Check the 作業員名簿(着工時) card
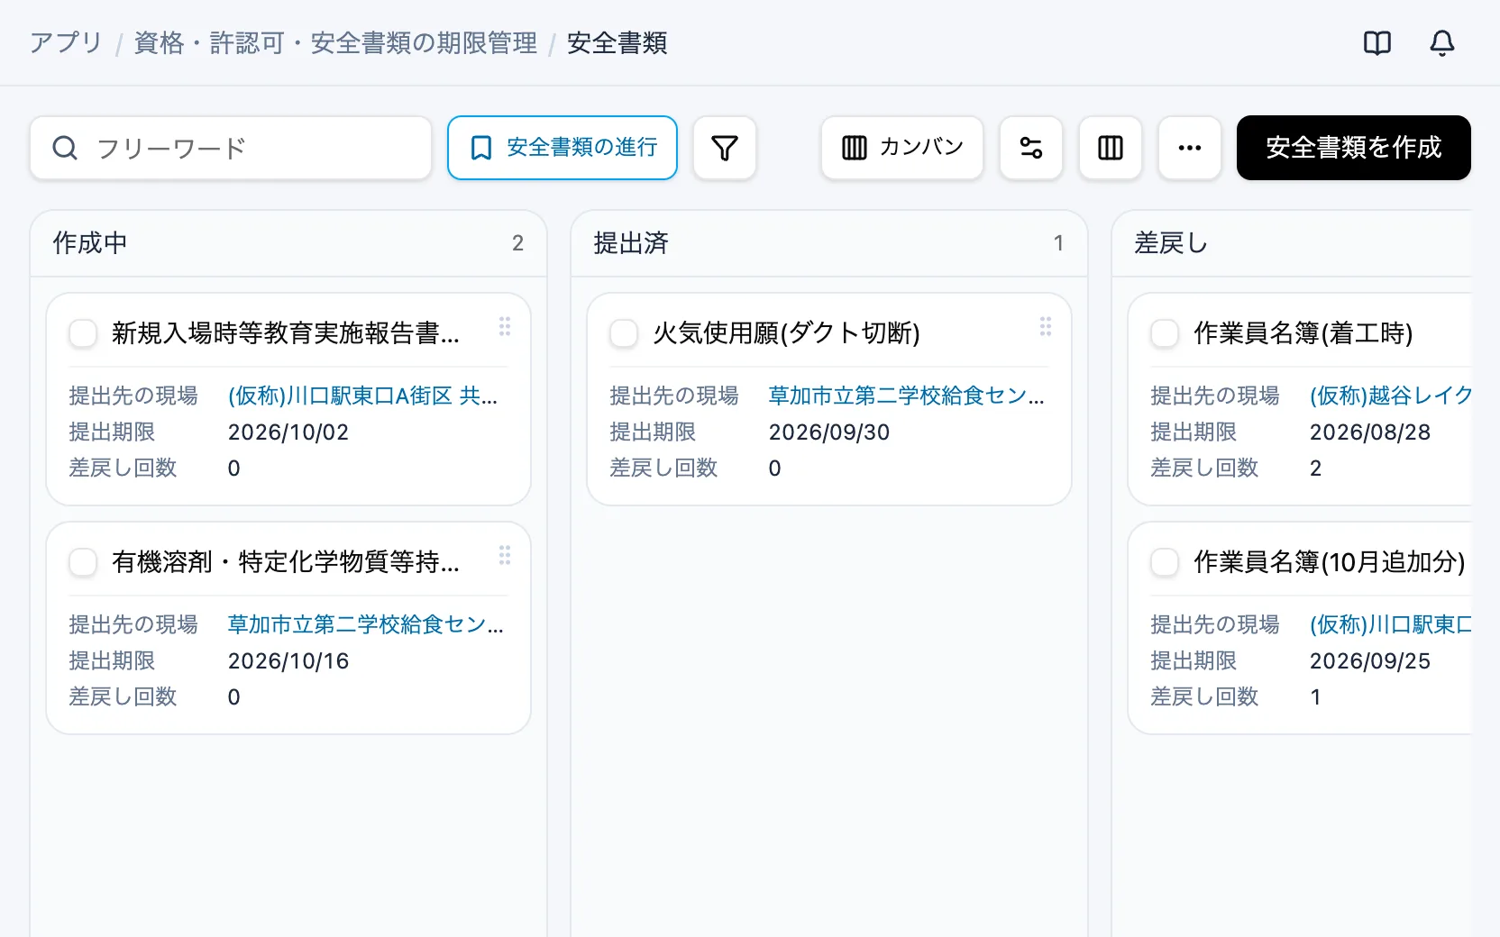1500x937 pixels. 1165,333
